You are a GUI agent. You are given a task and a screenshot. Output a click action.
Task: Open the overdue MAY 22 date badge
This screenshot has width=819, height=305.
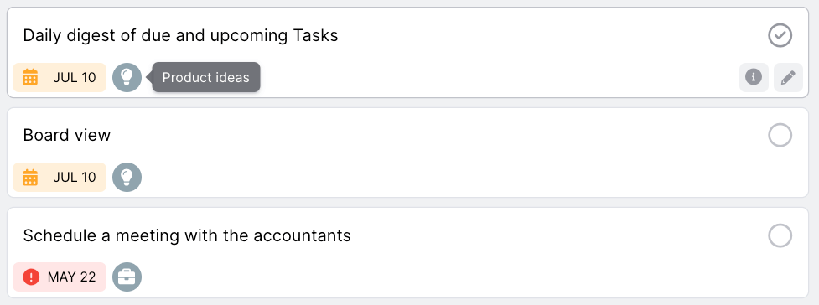[x=60, y=277]
